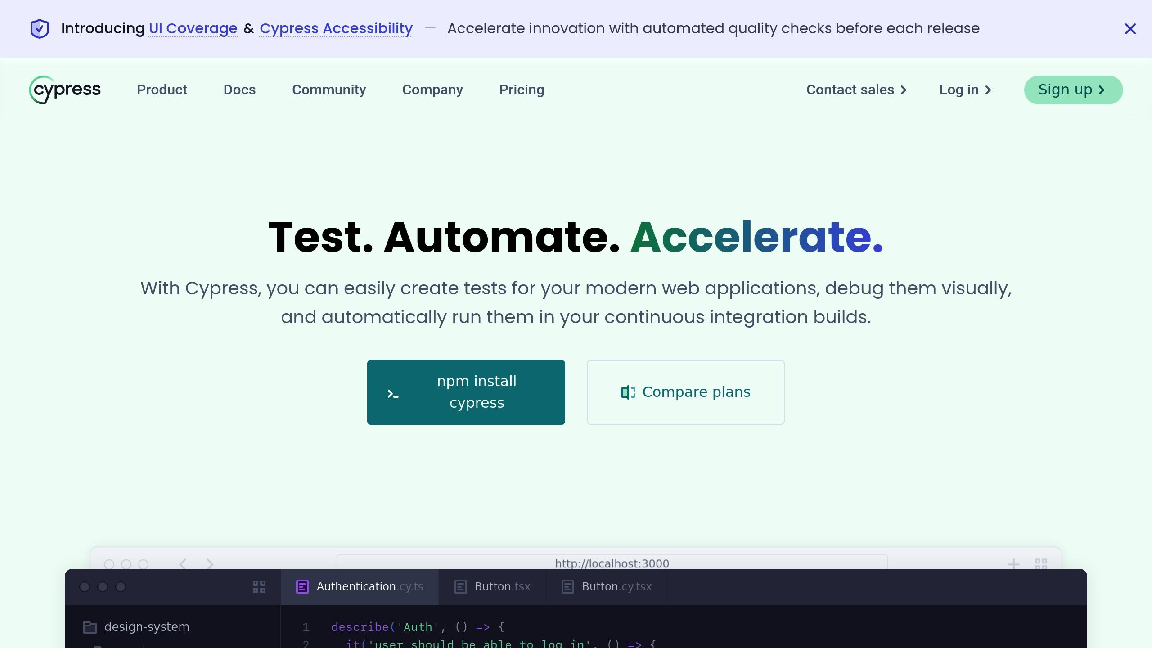Click the Sign up button
This screenshot has height=648, width=1152.
pos(1073,90)
